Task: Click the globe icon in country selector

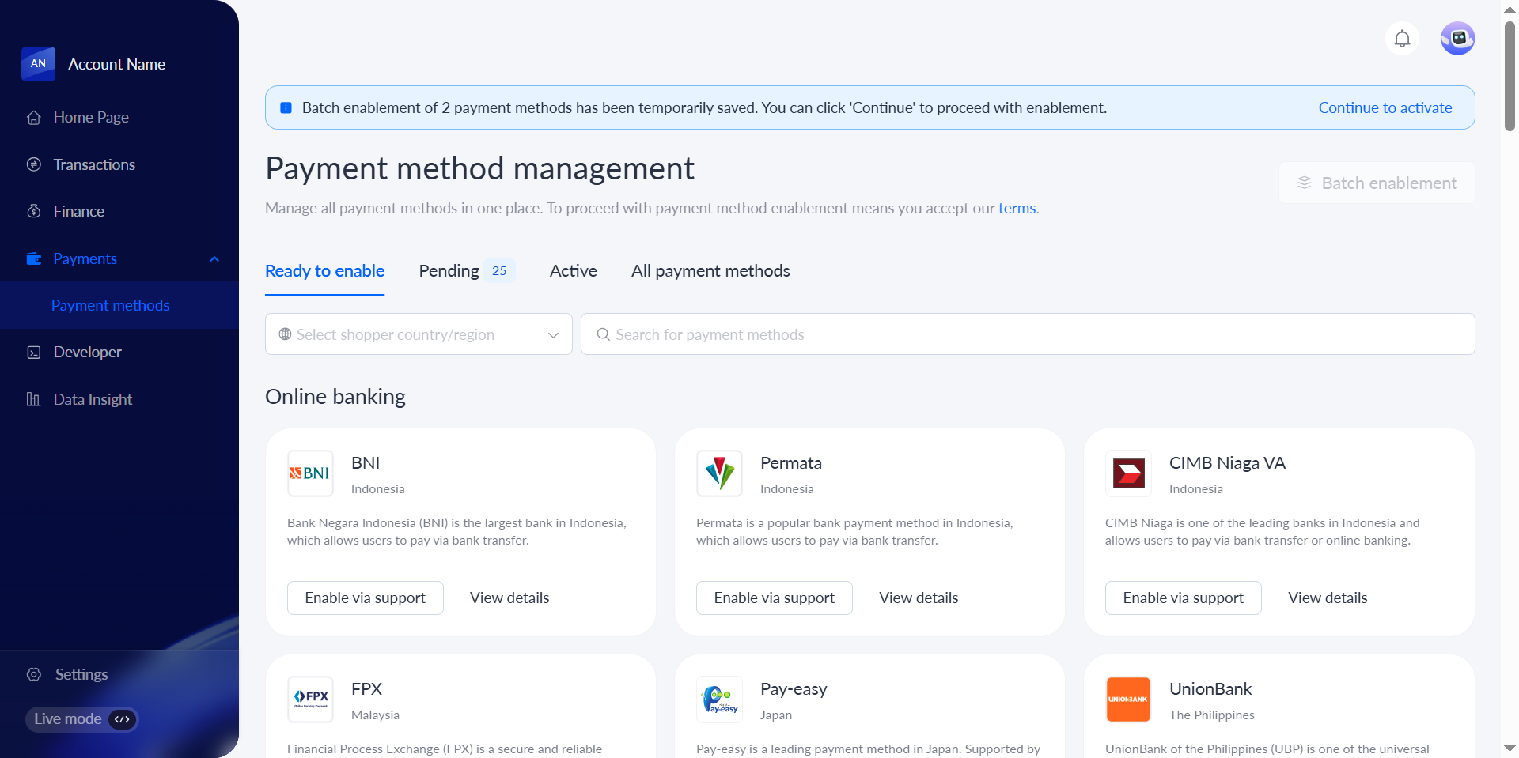Action: coord(285,334)
